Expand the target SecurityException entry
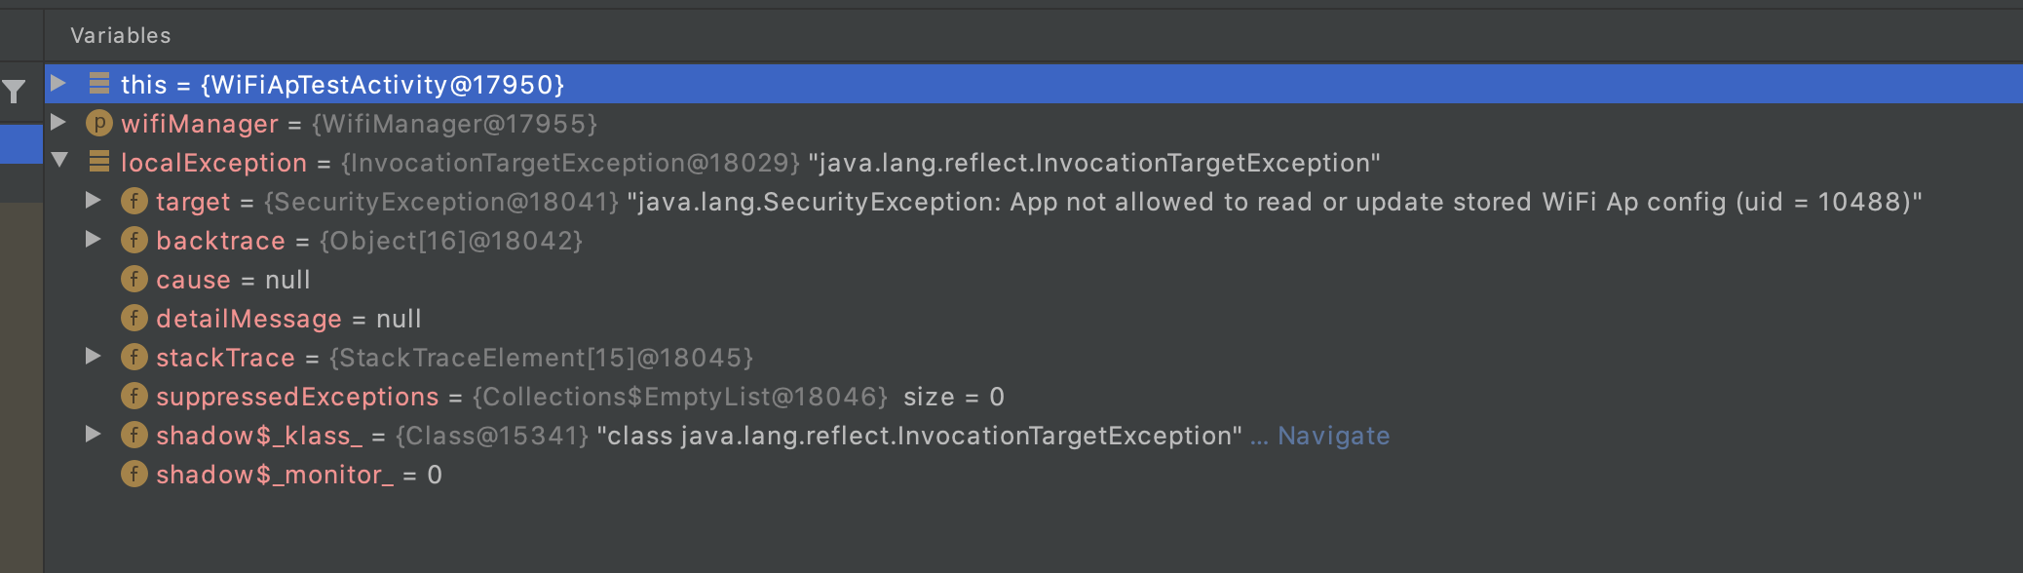 point(93,202)
